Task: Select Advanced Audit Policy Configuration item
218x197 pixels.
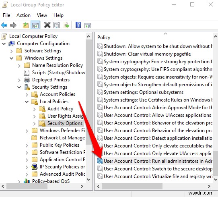Action: pos(63,174)
